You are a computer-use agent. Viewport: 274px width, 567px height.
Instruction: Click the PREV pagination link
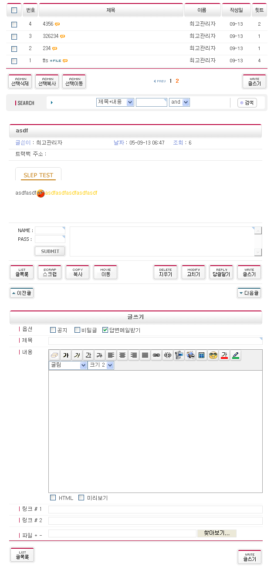[160, 81]
